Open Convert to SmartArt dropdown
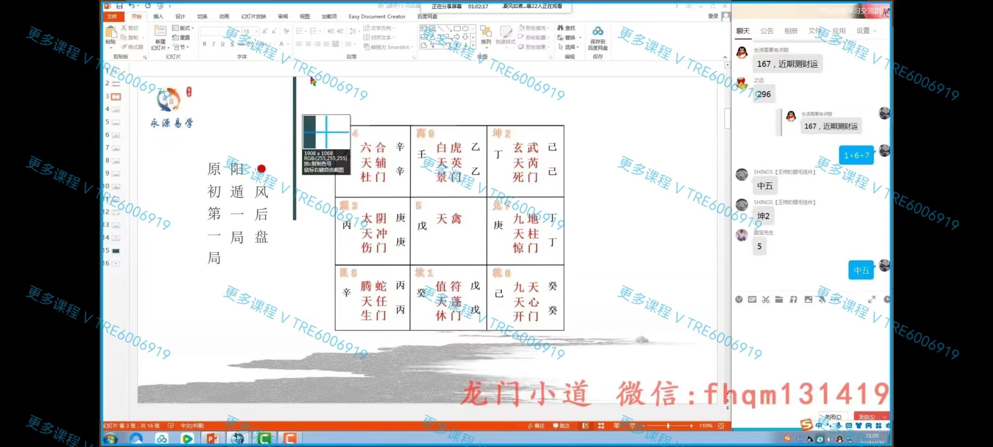Screen dimensions: 993x447 [388, 47]
